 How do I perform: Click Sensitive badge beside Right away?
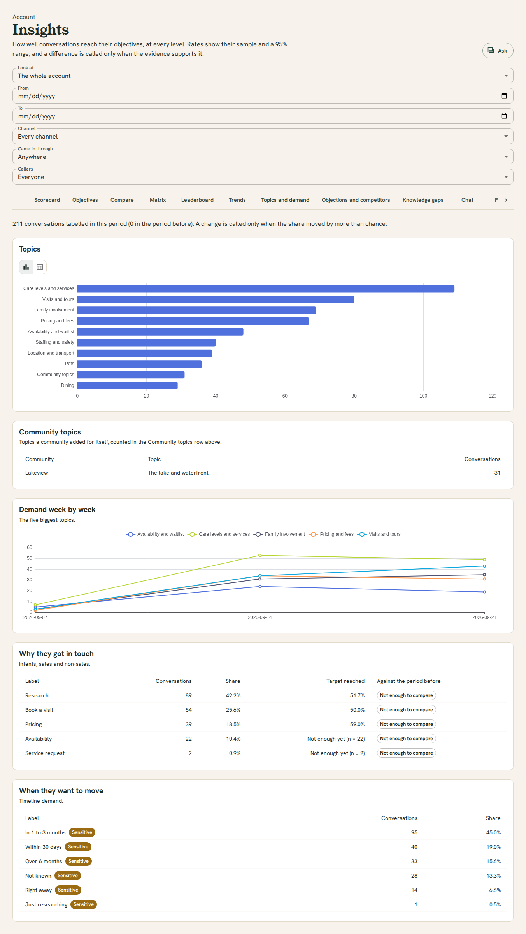click(68, 890)
